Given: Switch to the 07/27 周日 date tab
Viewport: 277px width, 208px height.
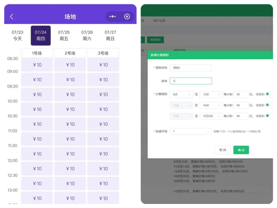Looking at the screenshot, I should 110,35.
